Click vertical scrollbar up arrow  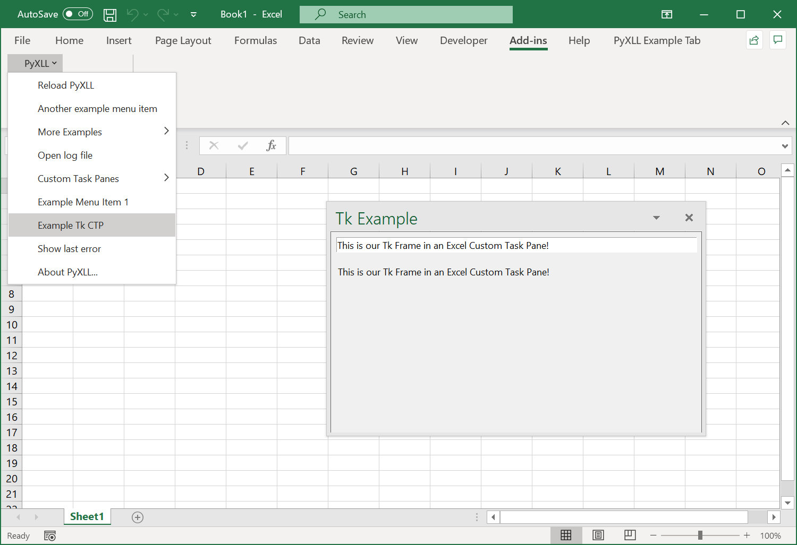(787, 170)
